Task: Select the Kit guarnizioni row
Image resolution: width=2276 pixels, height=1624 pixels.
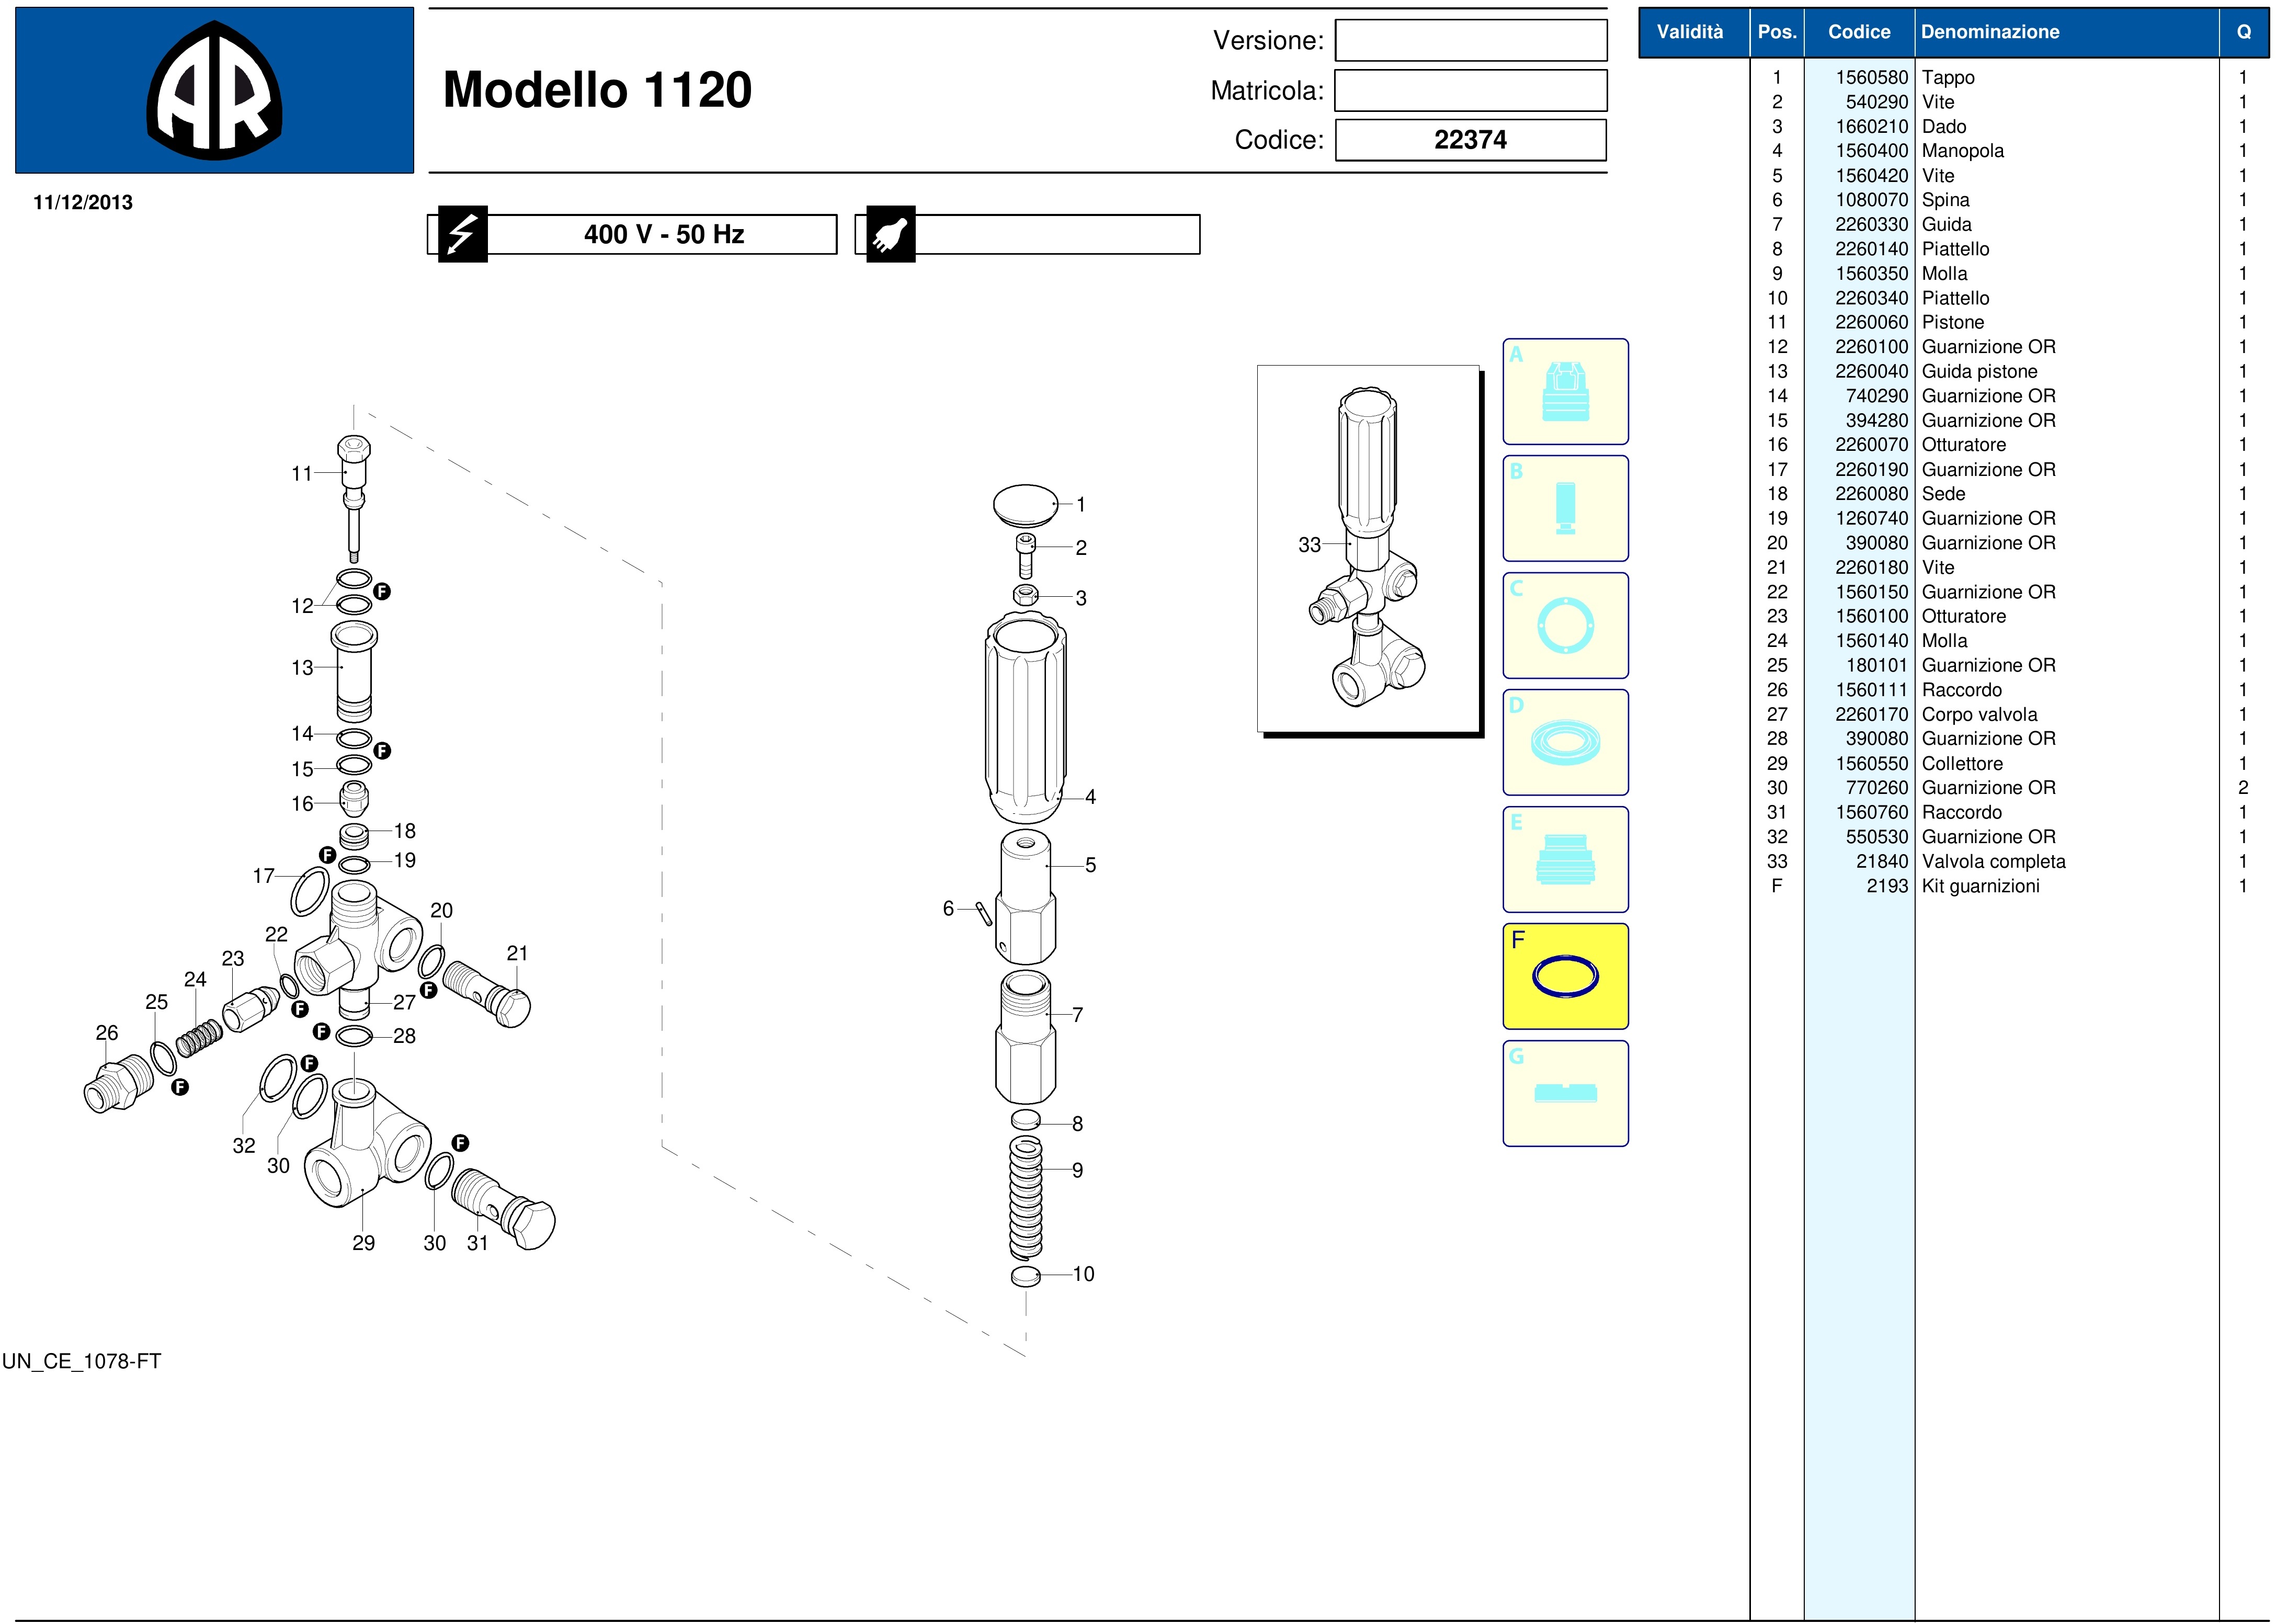Action: (x=1980, y=886)
